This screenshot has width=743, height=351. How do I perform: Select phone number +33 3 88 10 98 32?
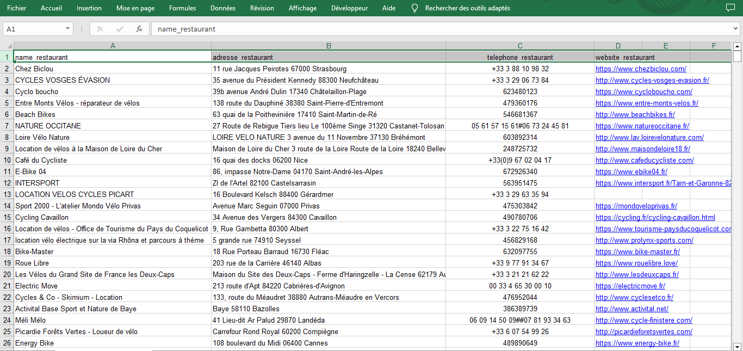pos(520,69)
